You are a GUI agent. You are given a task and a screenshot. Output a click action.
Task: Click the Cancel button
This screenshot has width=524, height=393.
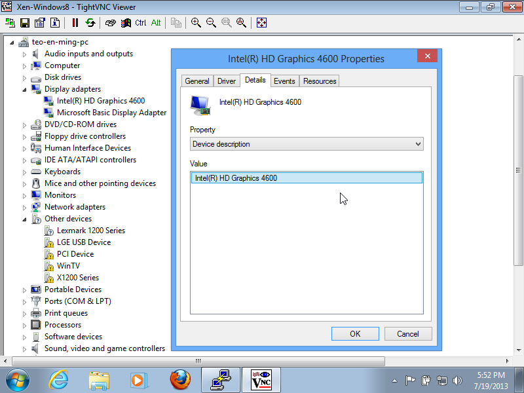point(407,333)
